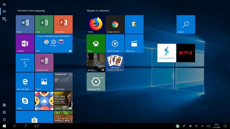The height and width of the screenshot is (129, 230).
Task: Open the Action Center notifications icon
Action: click(225, 126)
